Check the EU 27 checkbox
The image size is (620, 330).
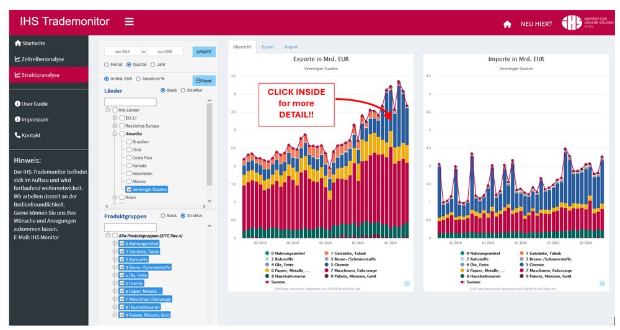point(122,118)
